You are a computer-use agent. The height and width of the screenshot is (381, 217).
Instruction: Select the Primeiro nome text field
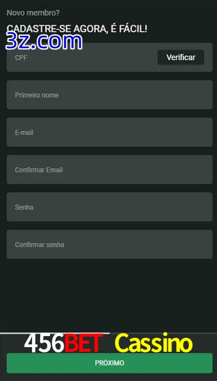[x=110, y=95]
